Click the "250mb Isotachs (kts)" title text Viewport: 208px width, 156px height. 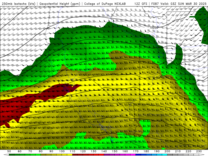click(19, 4)
